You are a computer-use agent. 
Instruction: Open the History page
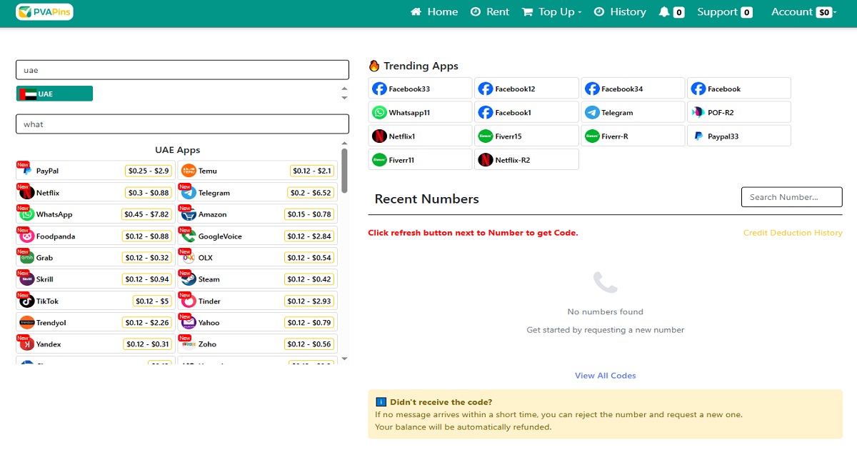pyautogui.click(x=620, y=12)
